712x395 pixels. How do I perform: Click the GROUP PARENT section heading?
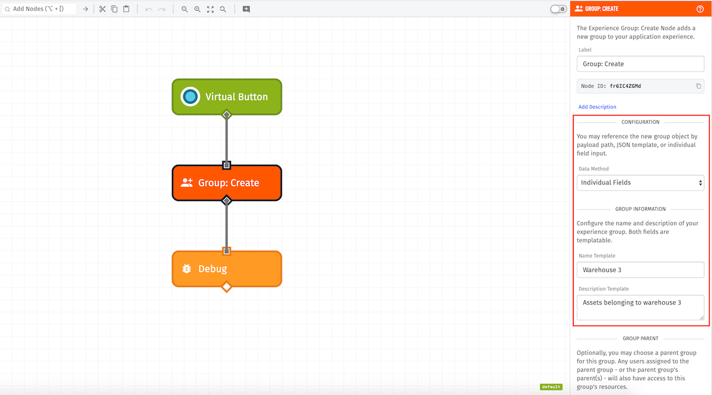tap(640, 339)
